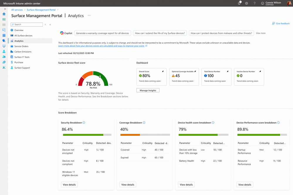
Task: Open the ellipsis menu next to Analytics
Action: [89, 16]
